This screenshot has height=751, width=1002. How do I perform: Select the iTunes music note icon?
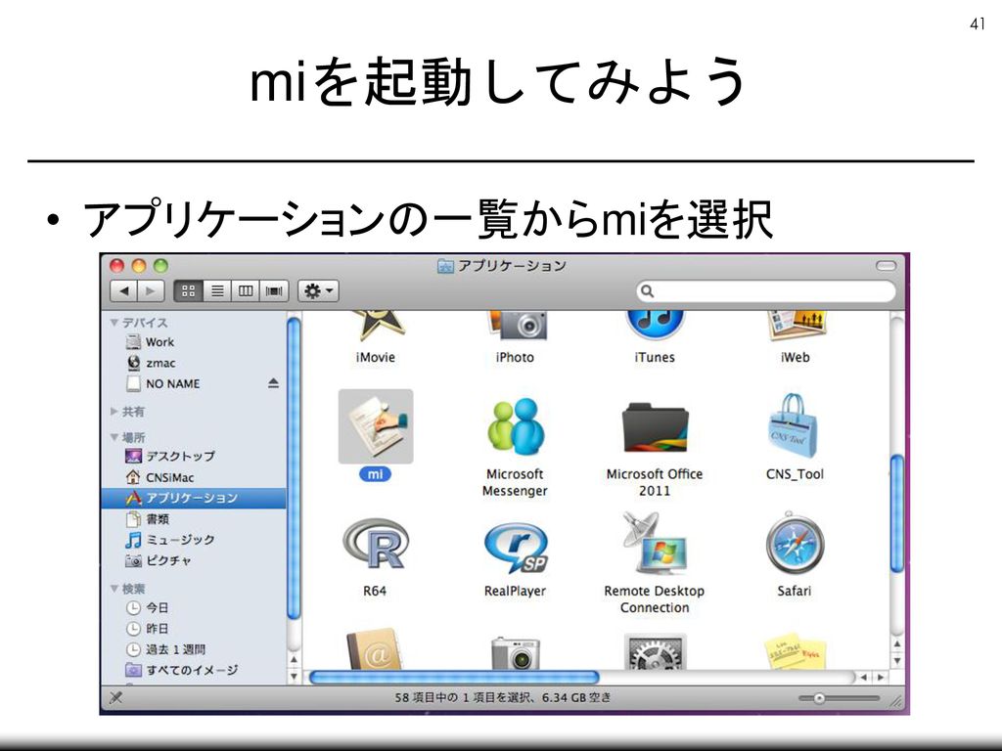[655, 327]
